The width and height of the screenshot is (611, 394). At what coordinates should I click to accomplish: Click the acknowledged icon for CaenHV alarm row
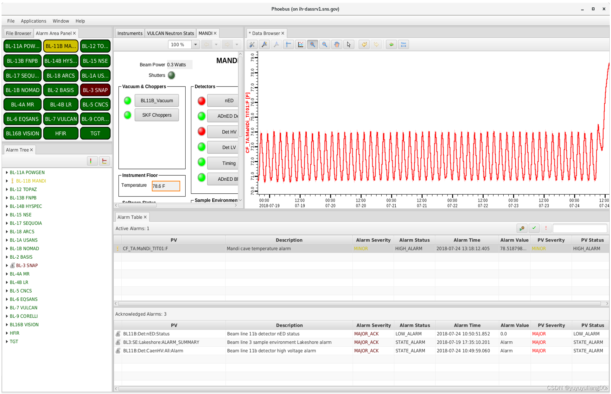(x=118, y=351)
